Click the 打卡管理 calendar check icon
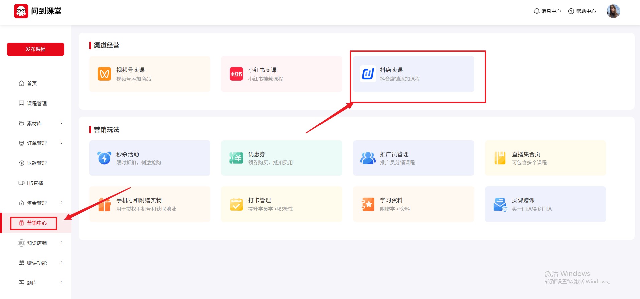This screenshot has width=640, height=299. (x=236, y=204)
